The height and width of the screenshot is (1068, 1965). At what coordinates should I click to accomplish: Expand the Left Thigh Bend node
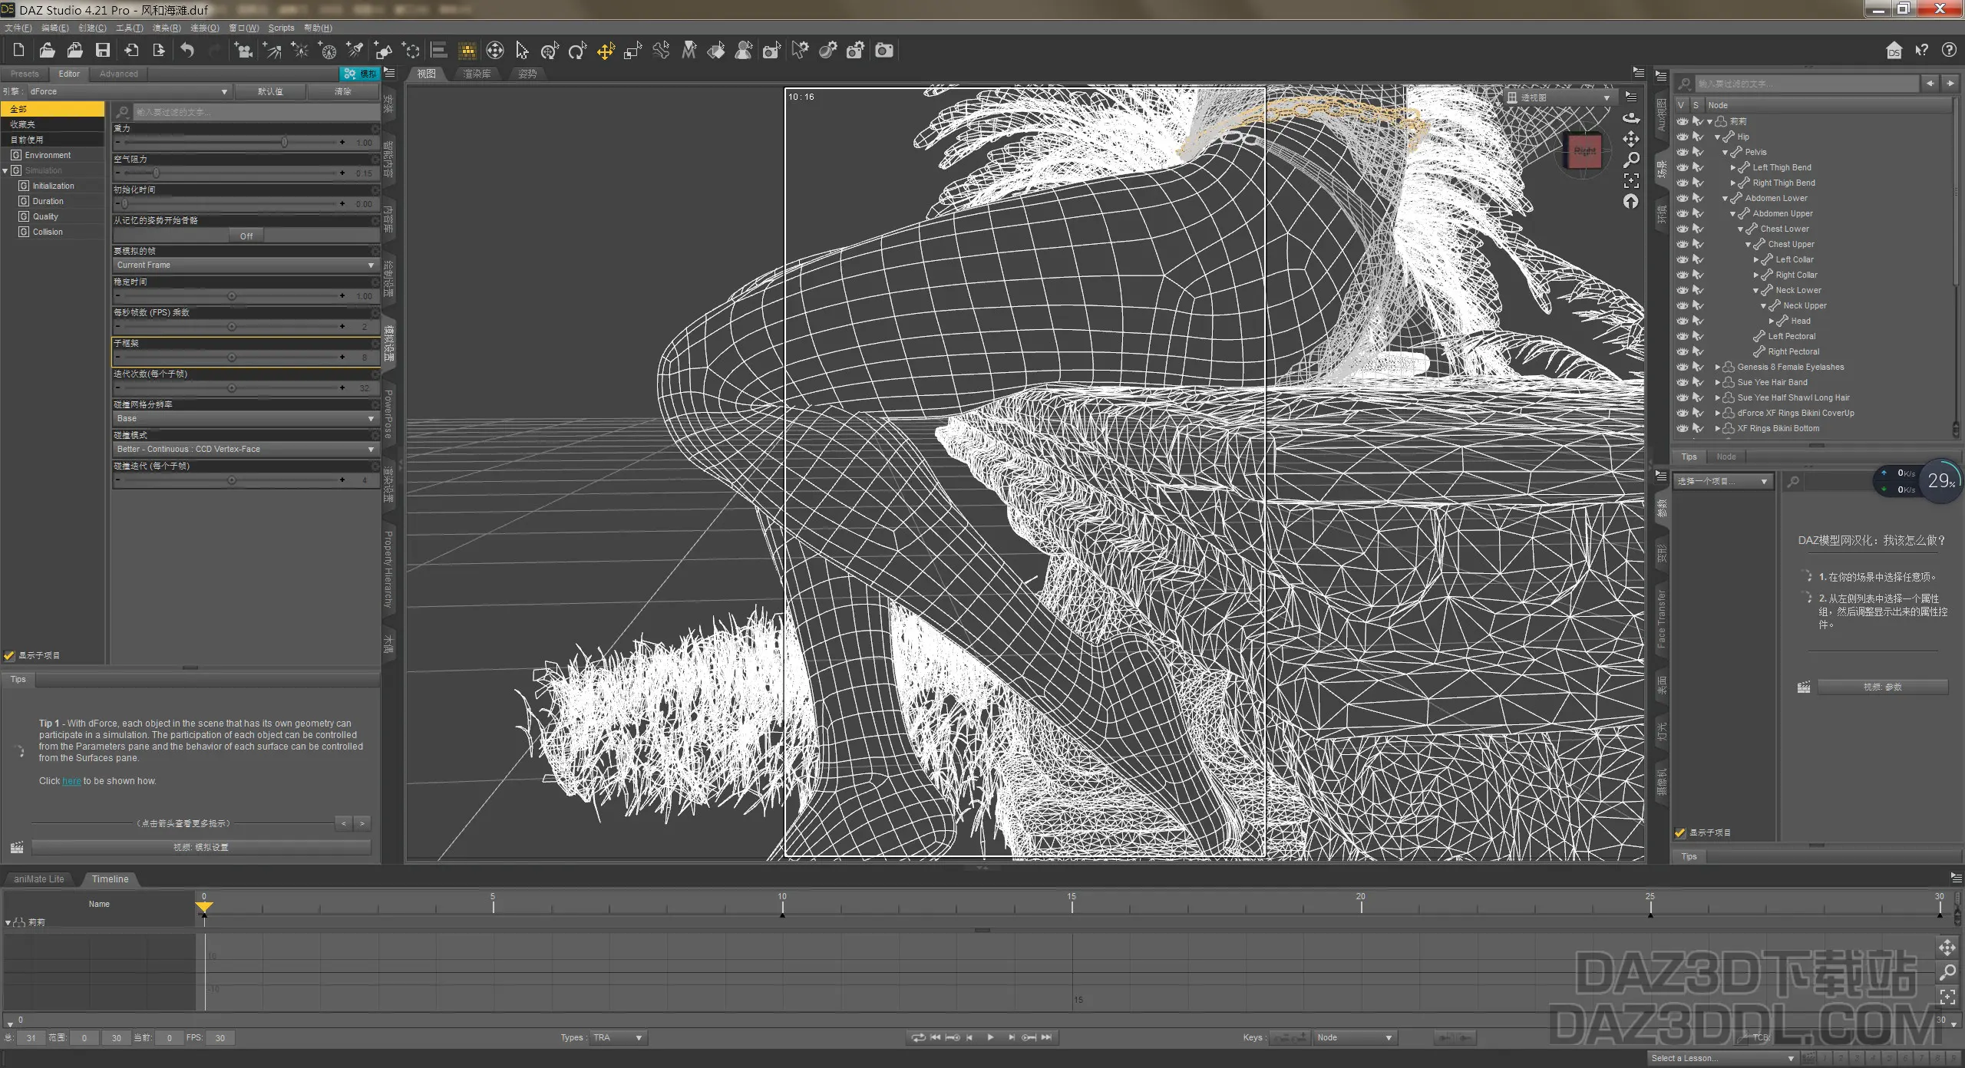pyautogui.click(x=1733, y=167)
